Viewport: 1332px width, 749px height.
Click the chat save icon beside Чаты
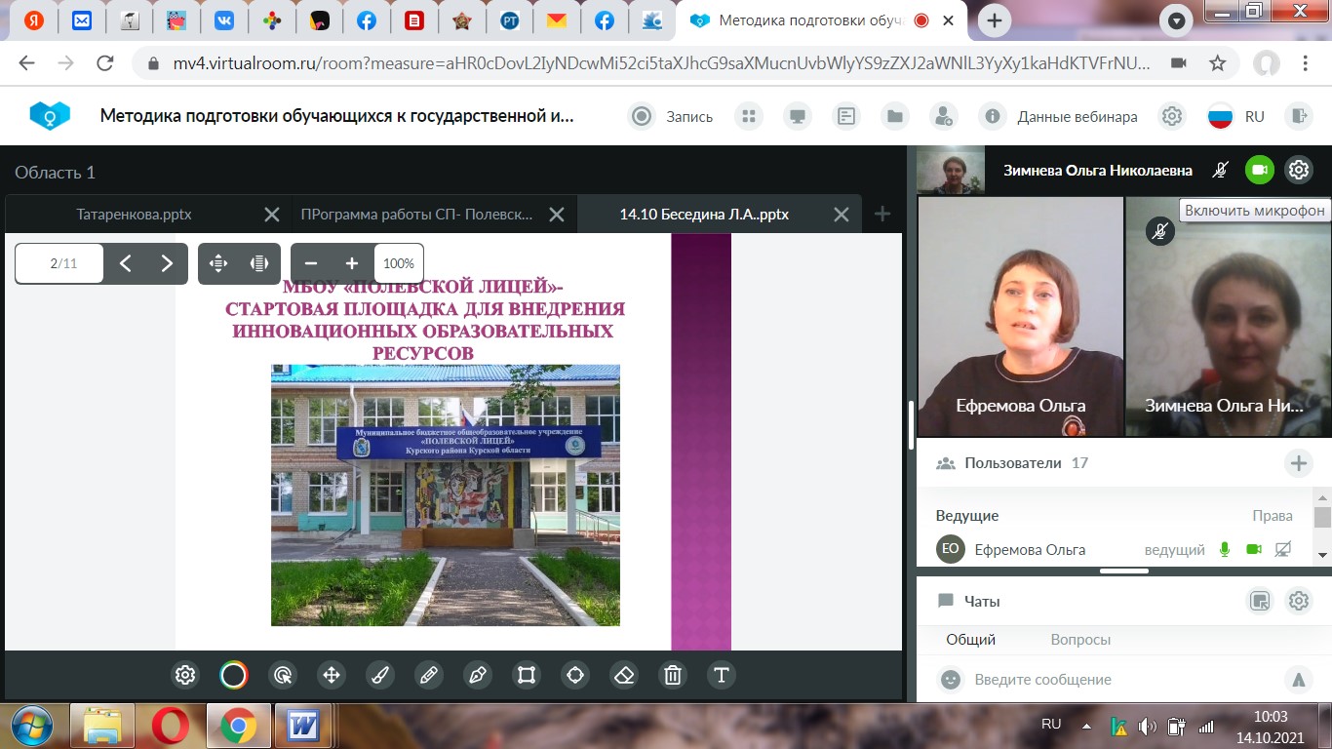1260,601
